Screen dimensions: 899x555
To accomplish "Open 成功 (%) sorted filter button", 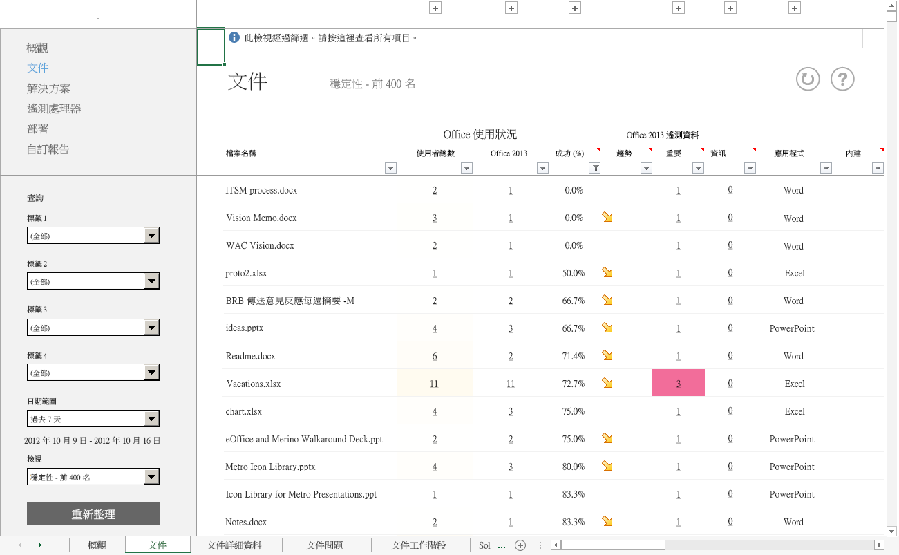I will pyautogui.click(x=594, y=168).
